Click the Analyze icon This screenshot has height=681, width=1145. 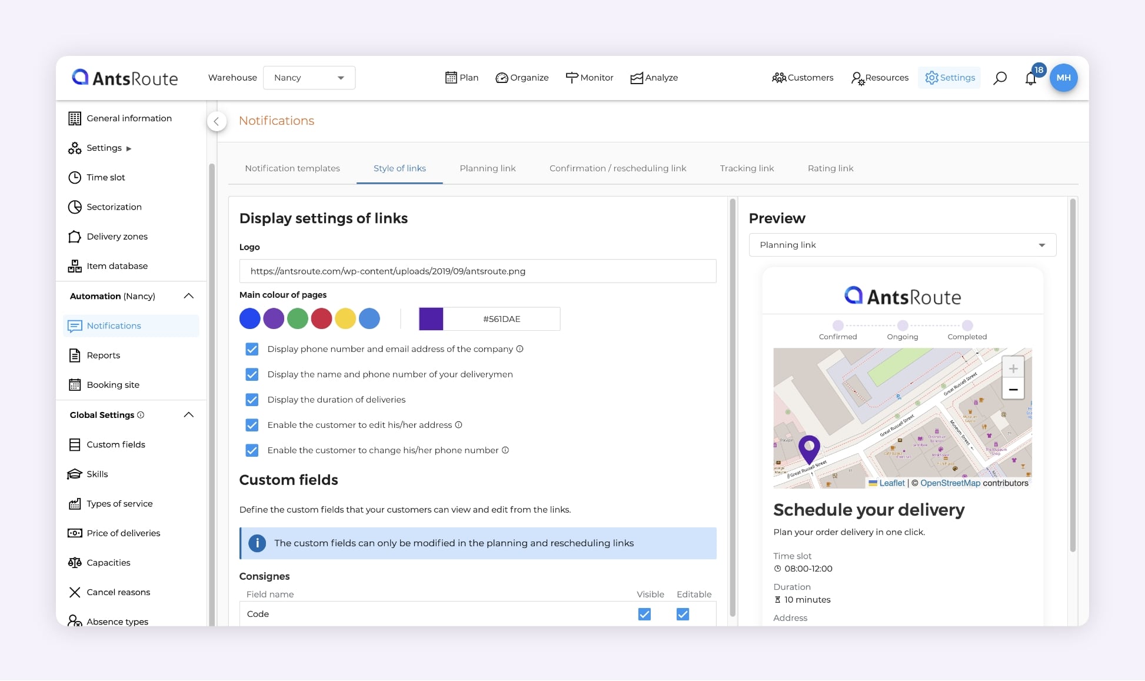coord(636,77)
